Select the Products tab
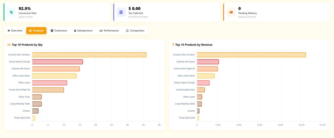This screenshot has height=138, width=334. coord(36,30)
